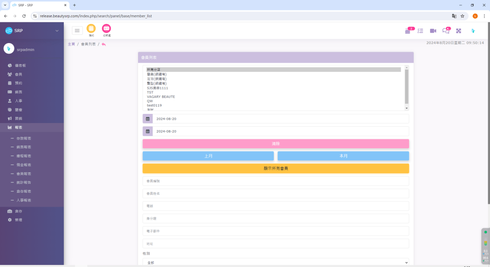Open the task checklist icon in header
490x267 pixels.
coord(420,31)
